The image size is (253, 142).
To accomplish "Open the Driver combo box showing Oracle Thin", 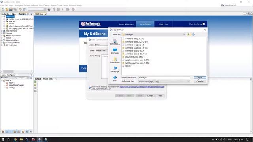I will 102,51.
